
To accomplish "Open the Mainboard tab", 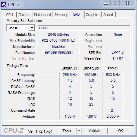I will pyautogui.click(x=42, y=15).
